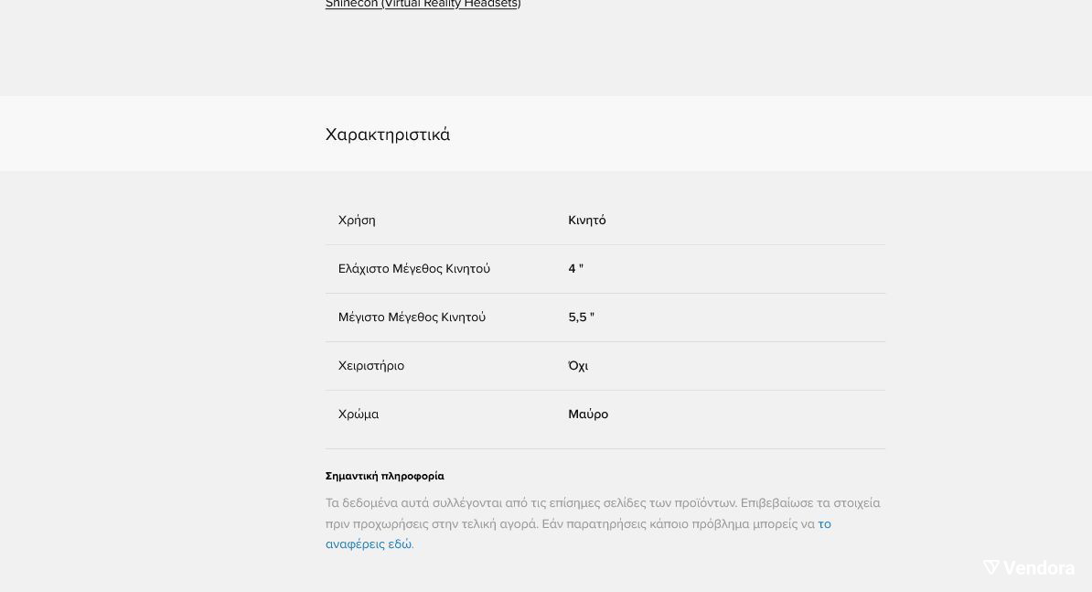Viewport: 1092px width, 592px height.
Task: Click the Σημαντική πληροφορία heading
Action: point(384,477)
